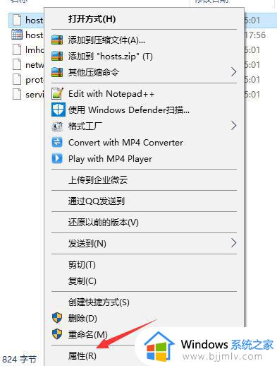
Task: Click the servi file icon
Action: click(x=17, y=94)
